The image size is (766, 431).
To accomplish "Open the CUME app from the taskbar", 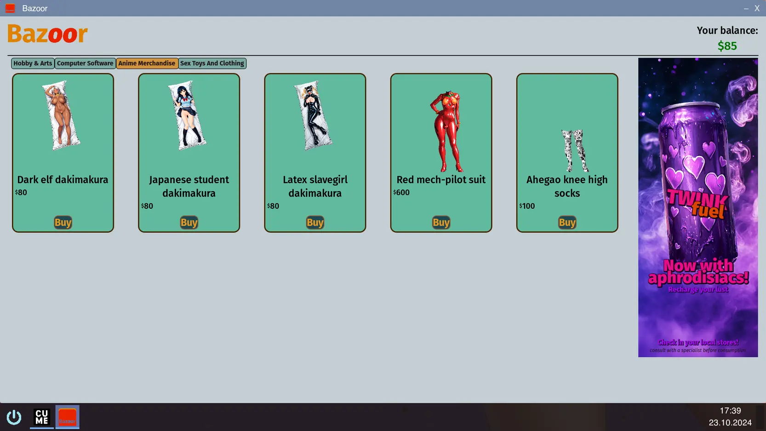I will tap(42, 417).
